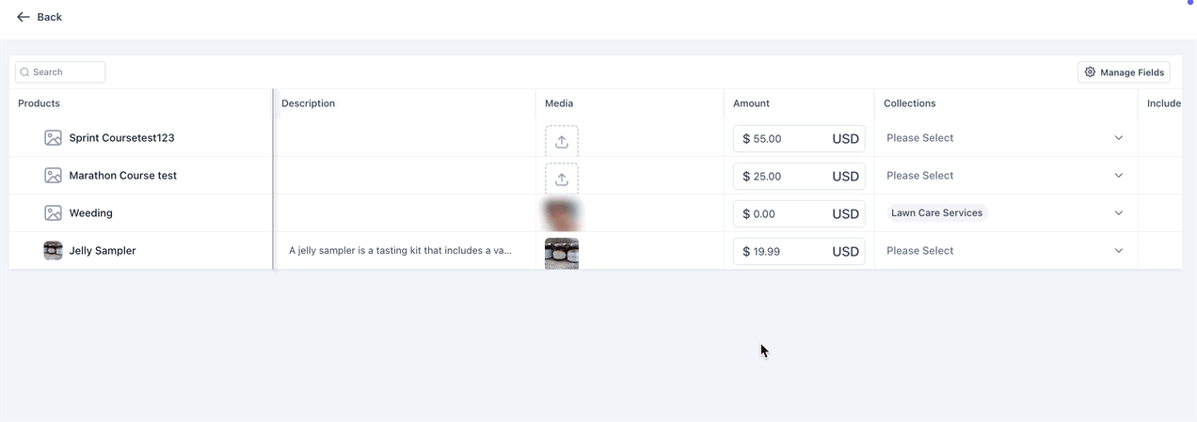Open Collections dropdown for Jelly Sampler
The image size is (1197, 422).
(x=1005, y=251)
